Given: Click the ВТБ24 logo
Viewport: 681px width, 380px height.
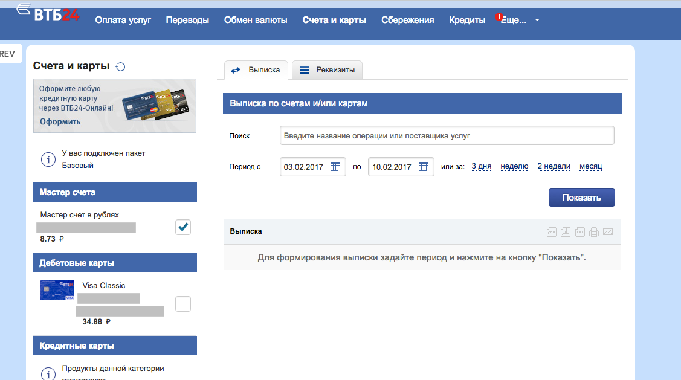Looking at the screenshot, I should click(x=50, y=13).
